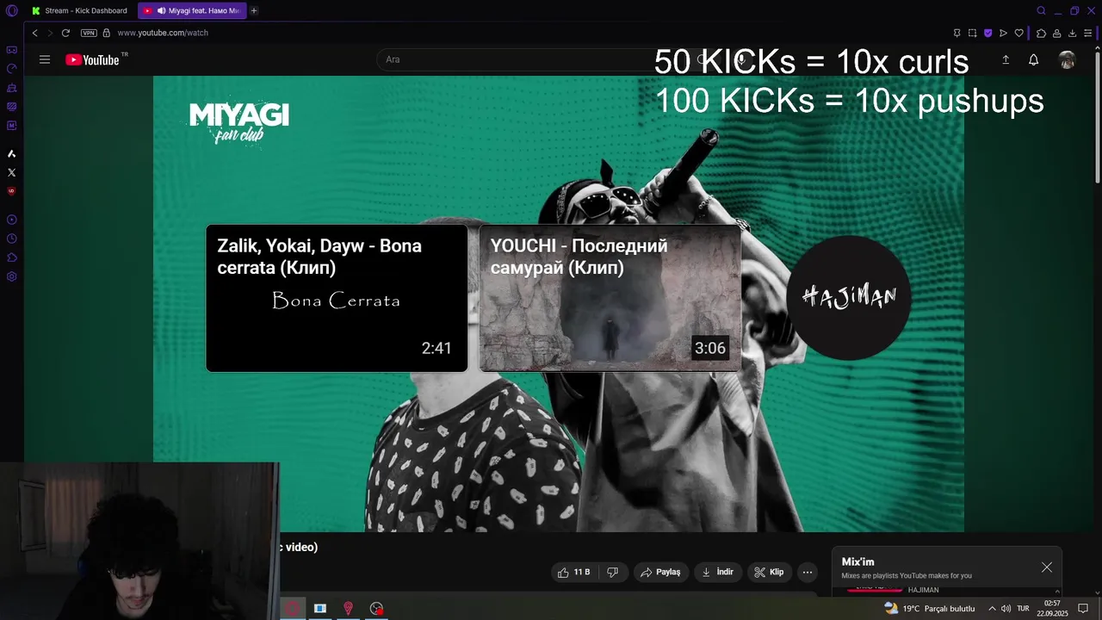This screenshot has width=1102, height=620.
Task: Take a snapshot with toolbar capture icon
Action: 972,33
